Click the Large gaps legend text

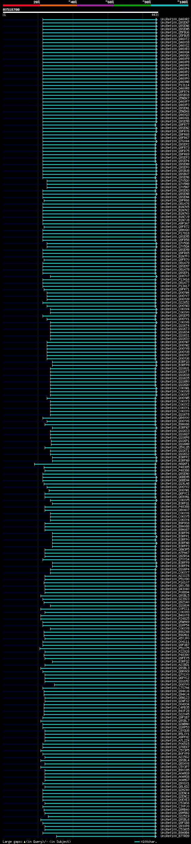(37, 841)
